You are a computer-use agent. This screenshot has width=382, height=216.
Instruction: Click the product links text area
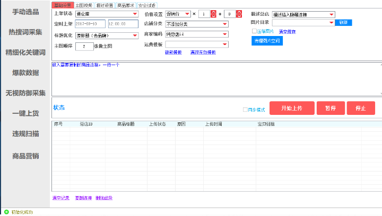(212, 79)
